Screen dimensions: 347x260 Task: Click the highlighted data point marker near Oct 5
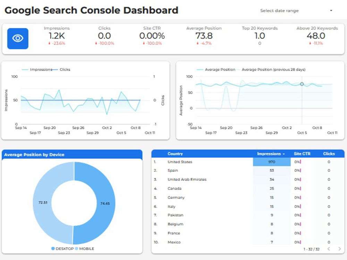302,84
